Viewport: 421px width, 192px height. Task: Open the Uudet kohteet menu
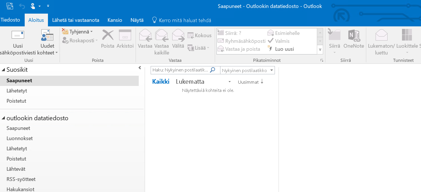(x=47, y=42)
